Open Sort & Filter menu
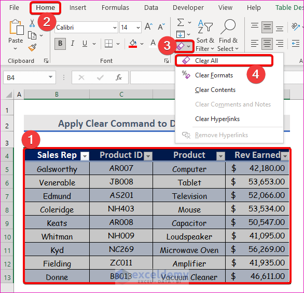Image resolution: width=304 pixels, height=293 pixels. click(205, 35)
